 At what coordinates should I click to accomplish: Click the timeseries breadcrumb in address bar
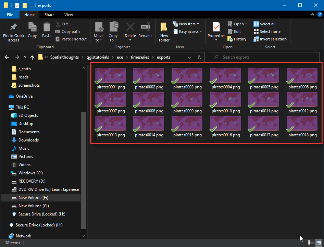(x=140, y=57)
